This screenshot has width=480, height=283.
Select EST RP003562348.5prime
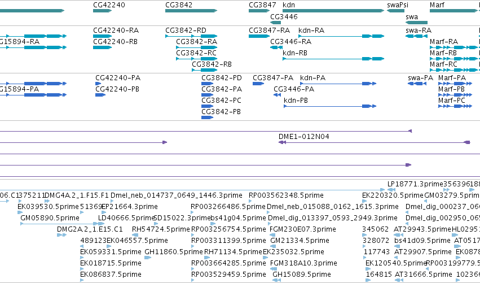point(286,195)
